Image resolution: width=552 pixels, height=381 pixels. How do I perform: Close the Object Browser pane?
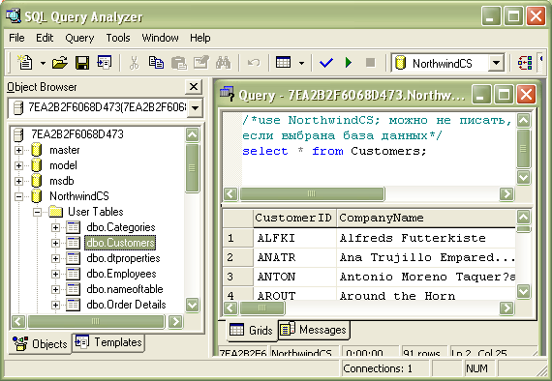pos(194,86)
